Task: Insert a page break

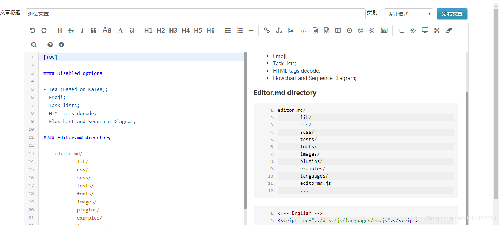Action: 384,31
